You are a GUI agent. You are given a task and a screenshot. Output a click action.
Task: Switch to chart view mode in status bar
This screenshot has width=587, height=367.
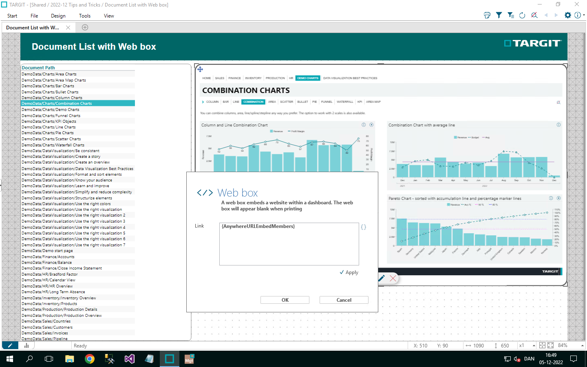pos(26,345)
